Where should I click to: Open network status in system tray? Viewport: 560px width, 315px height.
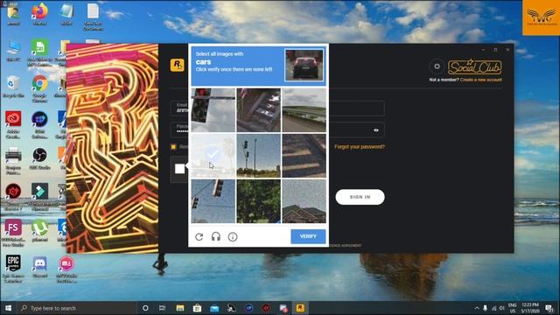pyautogui.click(x=493, y=308)
